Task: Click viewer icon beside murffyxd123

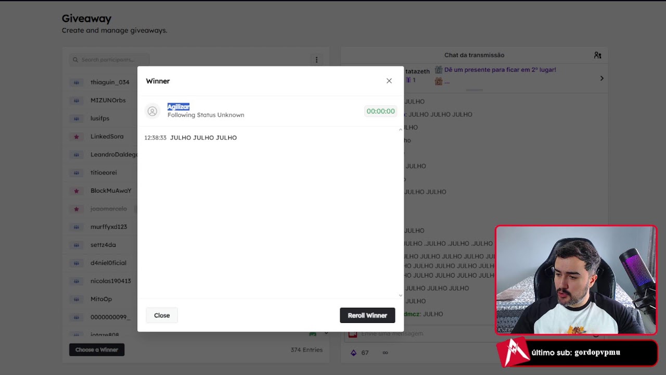Action: pos(76,227)
